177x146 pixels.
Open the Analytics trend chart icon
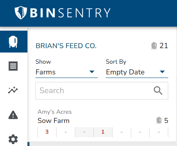[x=13, y=90]
